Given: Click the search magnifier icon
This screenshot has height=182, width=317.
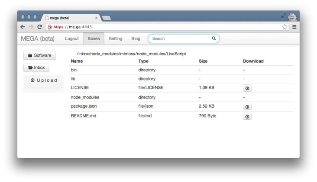Looking at the screenshot, I should (213, 38).
